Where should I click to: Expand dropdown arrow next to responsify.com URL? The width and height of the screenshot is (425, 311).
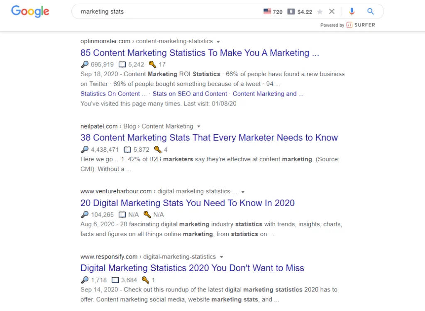(x=222, y=257)
